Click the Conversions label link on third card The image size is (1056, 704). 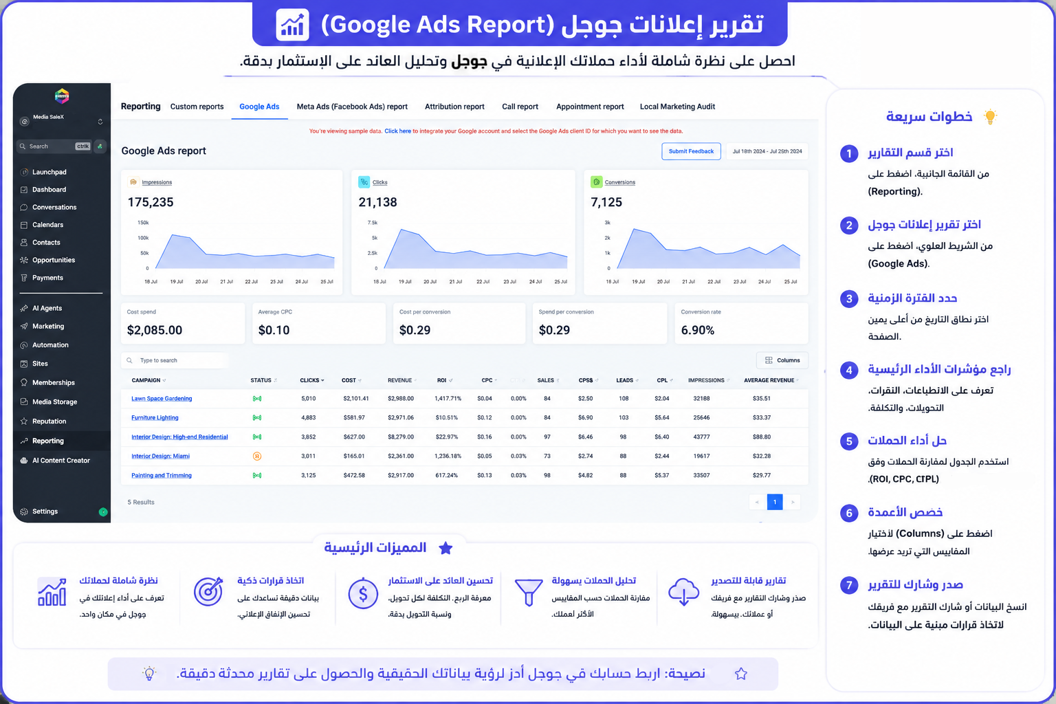620,182
